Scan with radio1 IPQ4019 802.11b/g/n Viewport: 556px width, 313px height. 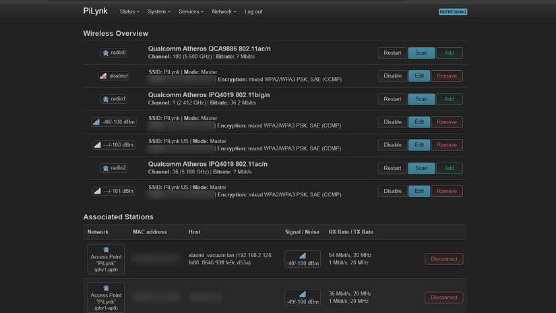click(421, 99)
